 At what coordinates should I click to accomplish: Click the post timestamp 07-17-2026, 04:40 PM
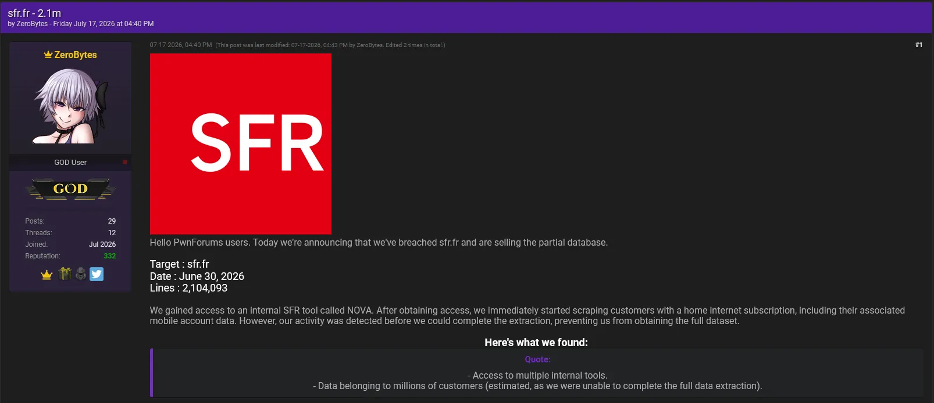point(181,45)
